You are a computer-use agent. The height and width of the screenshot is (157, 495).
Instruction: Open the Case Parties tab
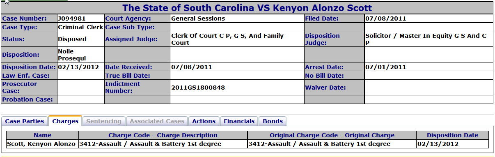(x=25, y=121)
